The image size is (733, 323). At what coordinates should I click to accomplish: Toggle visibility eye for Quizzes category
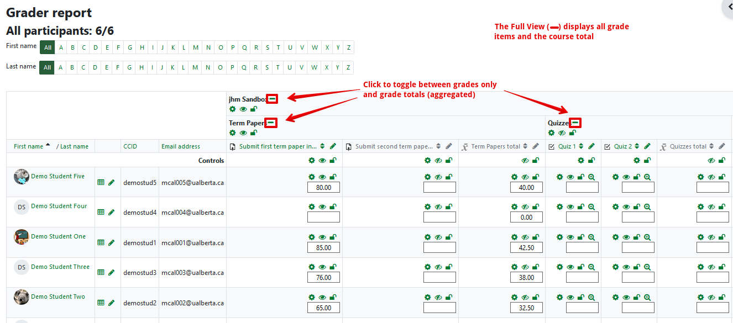[x=562, y=133]
